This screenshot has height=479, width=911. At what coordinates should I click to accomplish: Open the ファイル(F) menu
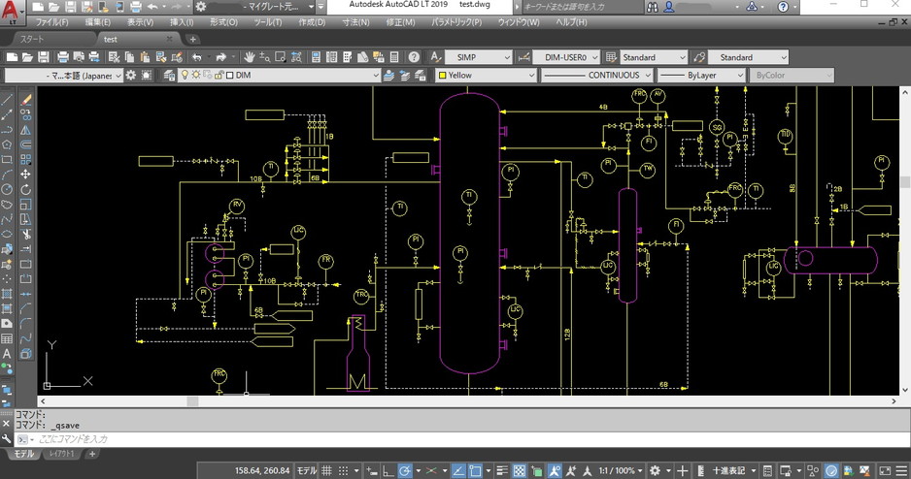coord(51,21)
